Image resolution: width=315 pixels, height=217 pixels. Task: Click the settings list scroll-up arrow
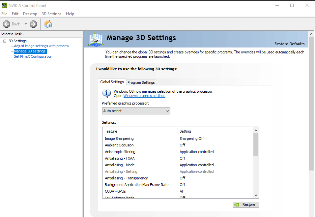(256, 130)
